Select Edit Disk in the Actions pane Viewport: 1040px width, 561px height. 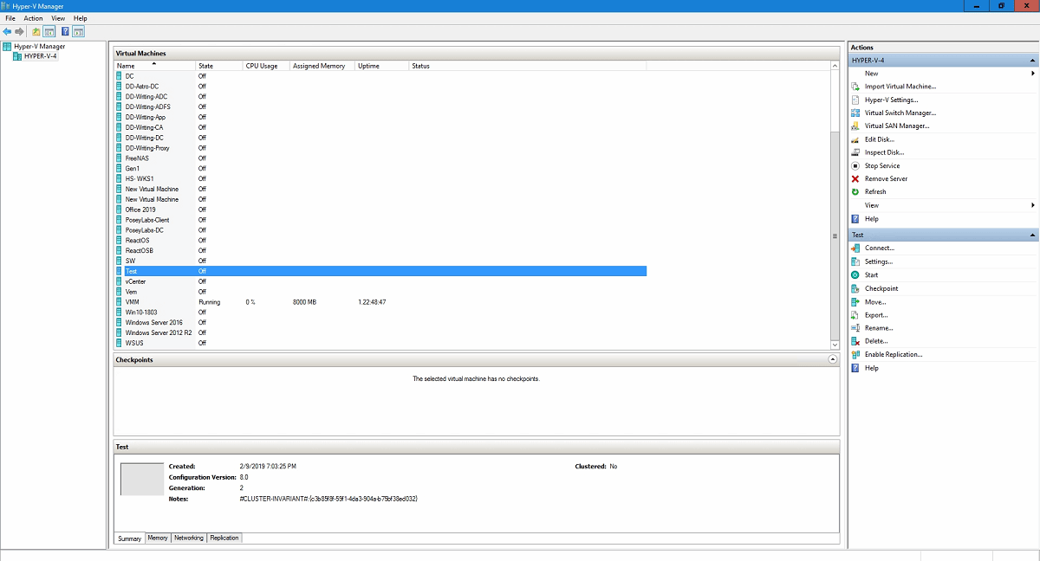877,139
